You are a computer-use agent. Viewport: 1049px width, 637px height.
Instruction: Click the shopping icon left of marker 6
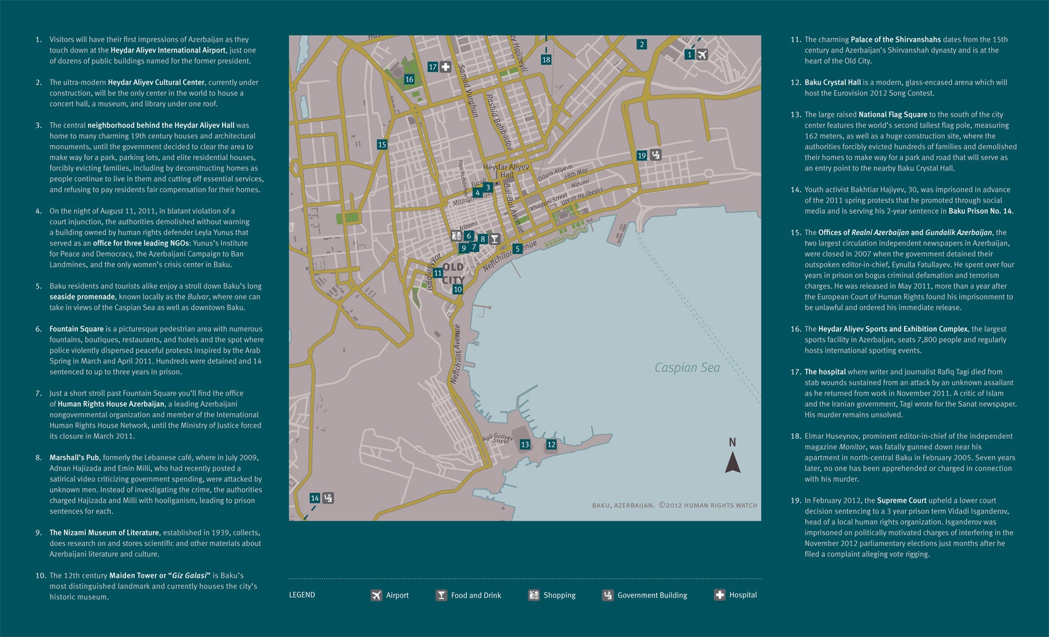pyautogui.click(x=456, y=235)
